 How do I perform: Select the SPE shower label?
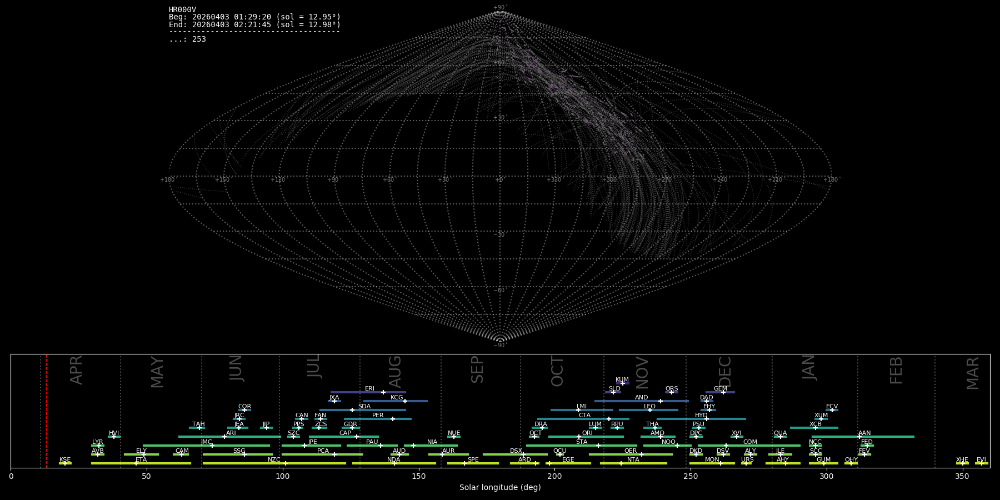(473, 459)
